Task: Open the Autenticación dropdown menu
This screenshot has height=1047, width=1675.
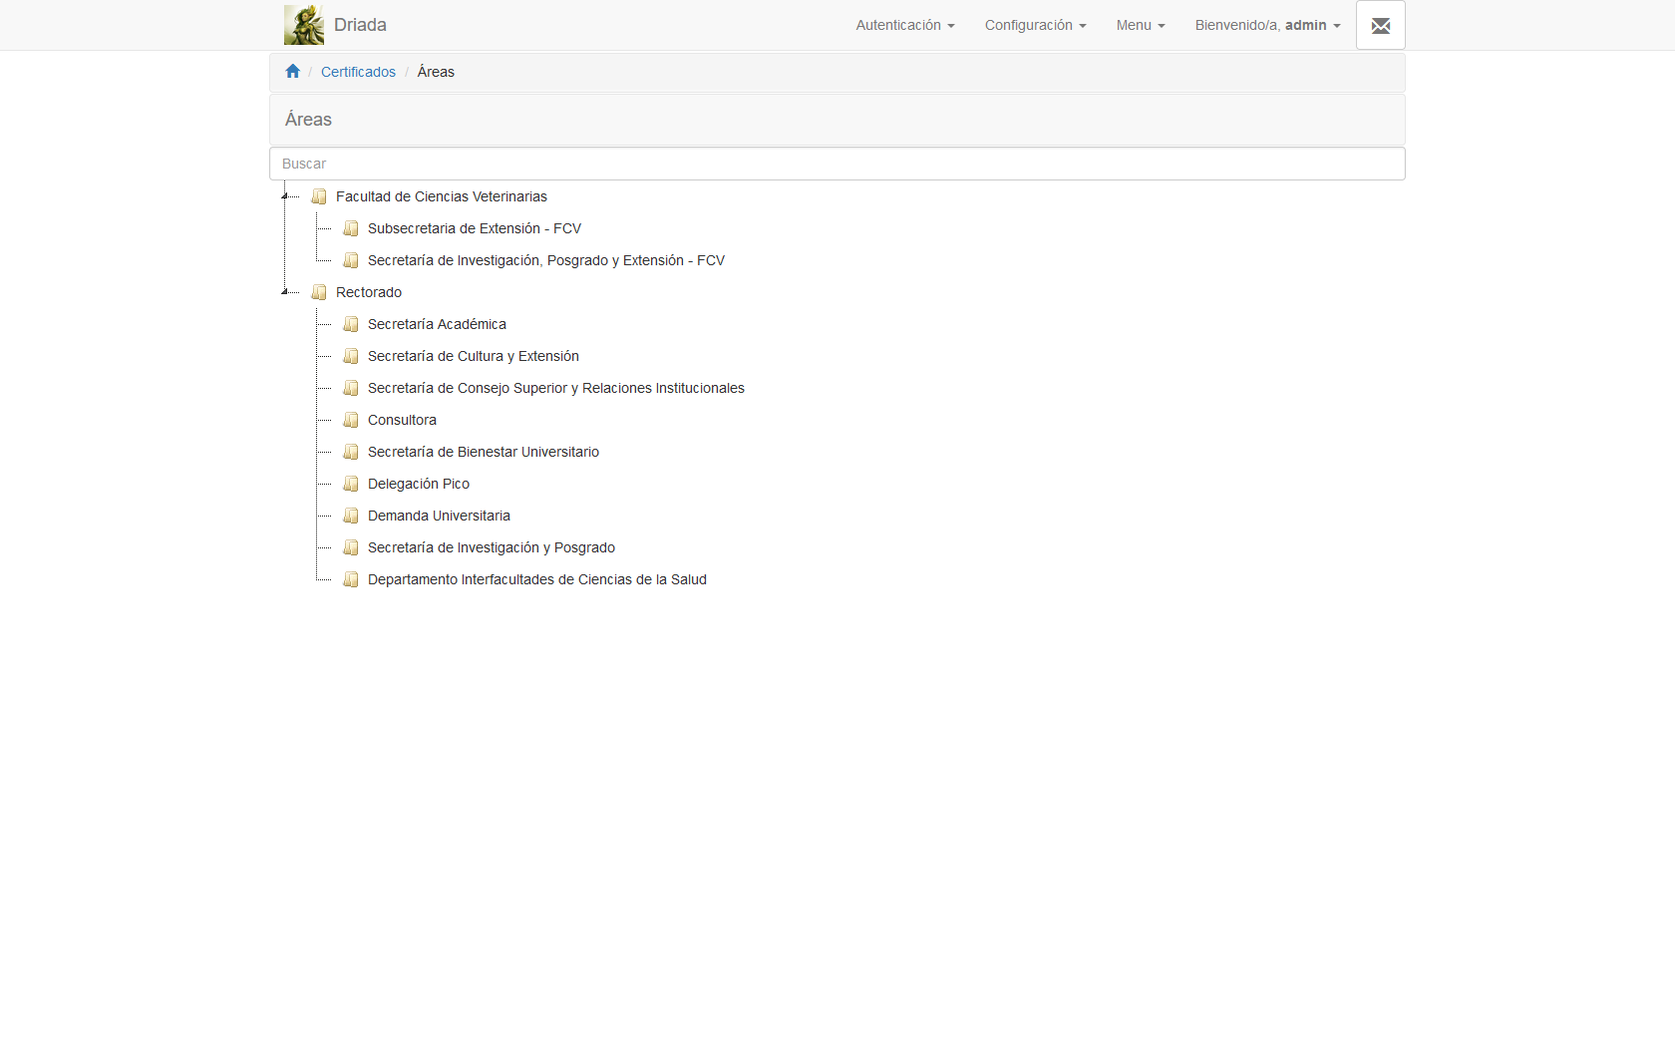Action: click(x=904, y=25)
